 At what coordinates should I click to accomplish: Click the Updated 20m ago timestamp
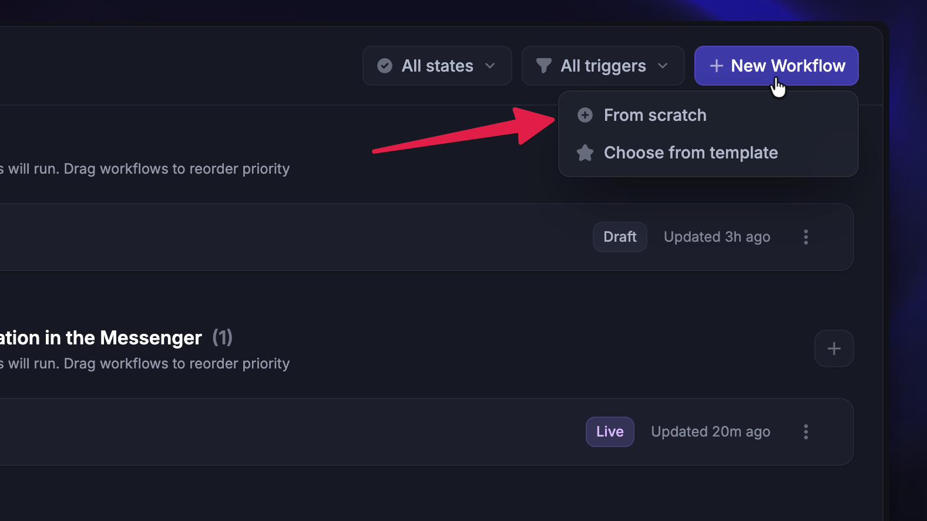coord(710,432)
